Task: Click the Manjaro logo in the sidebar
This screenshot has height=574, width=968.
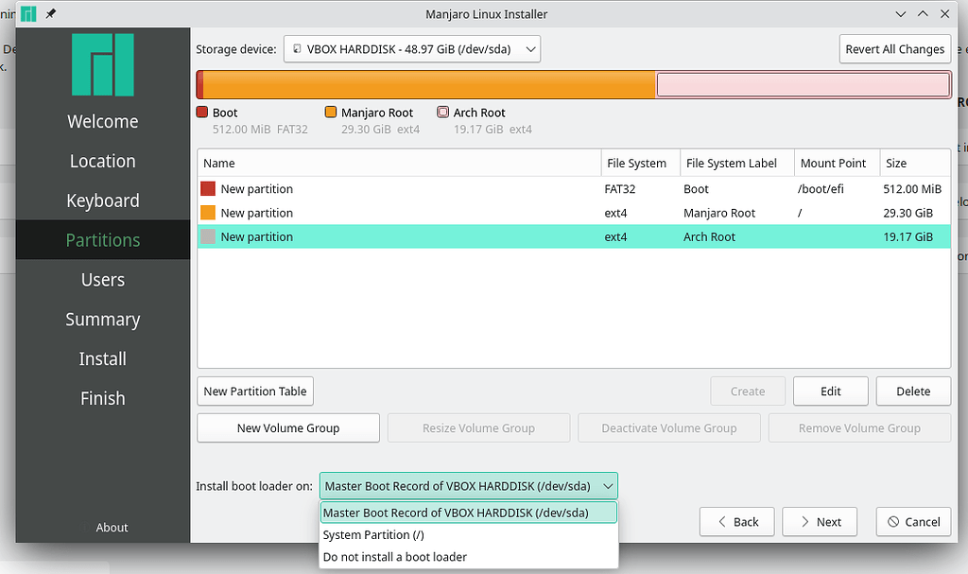Action: click(x=102, y=63)
